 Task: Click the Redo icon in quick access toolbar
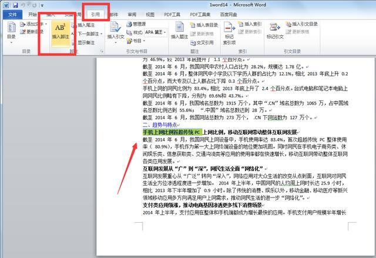[x=34, y=5]
